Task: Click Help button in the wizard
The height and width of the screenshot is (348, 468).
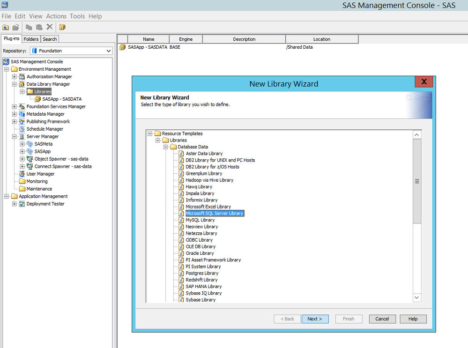Action: coord(413,319)
